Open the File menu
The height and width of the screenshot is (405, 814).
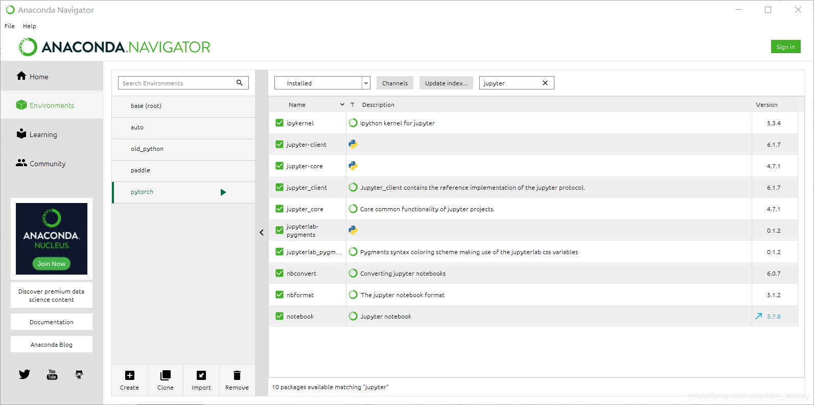(10, 26)
